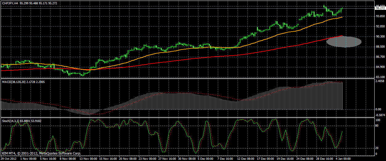Viewport: 386px width, 161px height.
Task: Click the 30 Nov 08:00 time label
Action: [x=187, y=159]
